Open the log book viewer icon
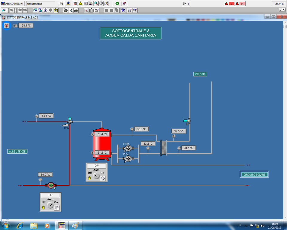This screenshot has width=287, height=230. pos(91,4)
